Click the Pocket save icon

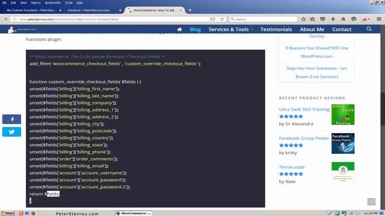click(x=322, y=19)
